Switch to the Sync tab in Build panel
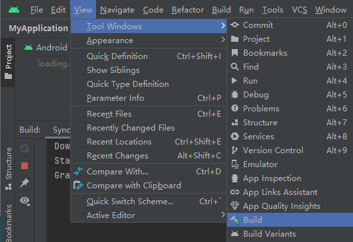 click(x=61, y=130)
